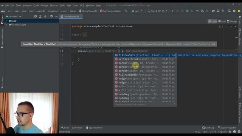Open IDE settings gear in toolbar
Image resolution: width=242 pixels, height=136 pixels.
point(234,11)
